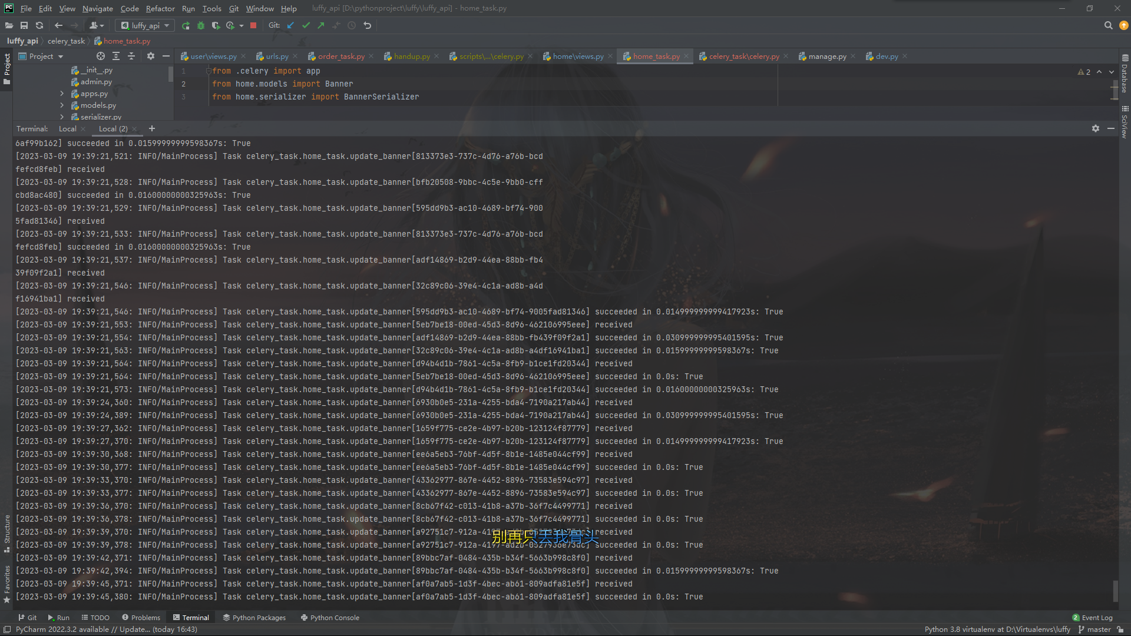This screenshot has width=1131, height=636.
Task: Add a new terminal session with plus
Action: (152, 128)
